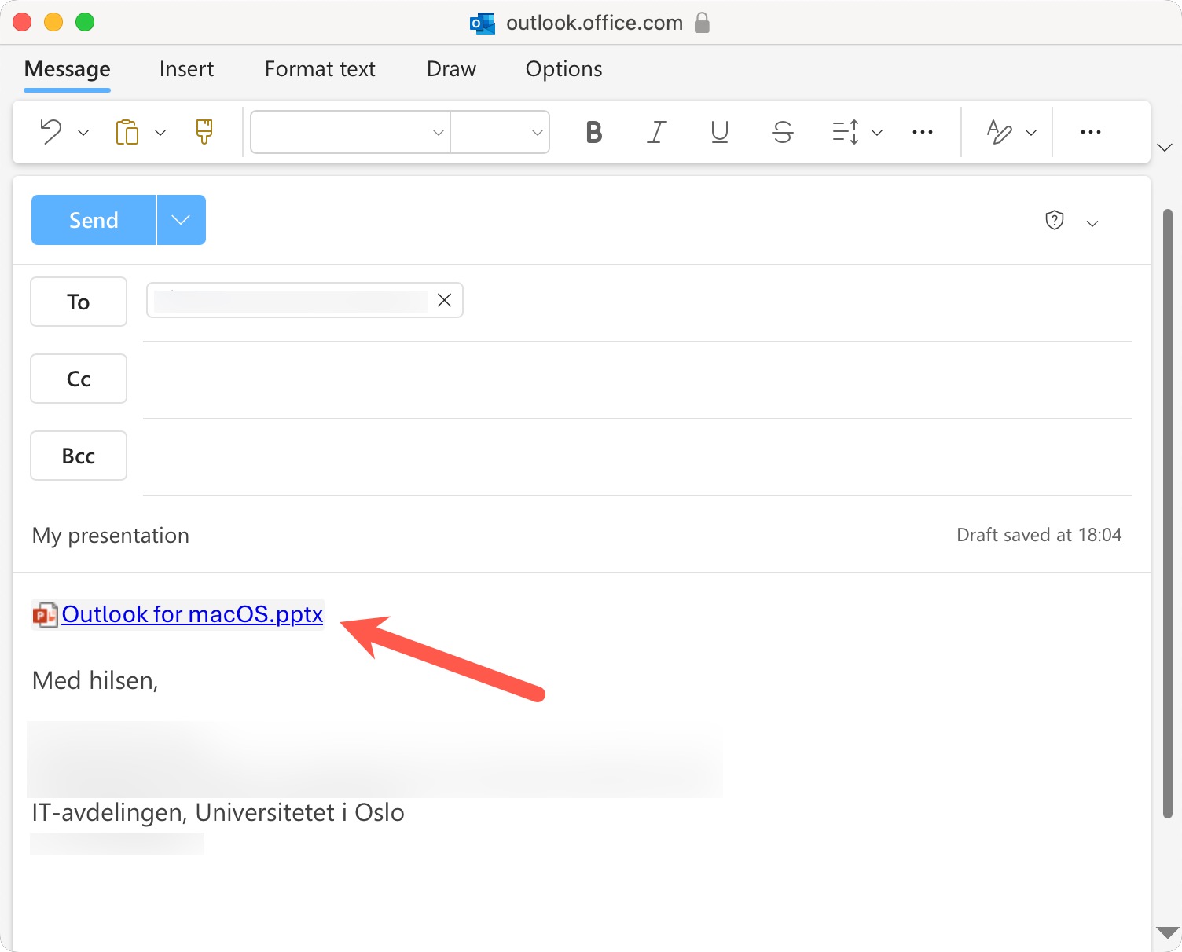The height and width of the screenshot is (952, 1182).
Task: Select the Format Painter icon
Action: [x=204, y=132]
